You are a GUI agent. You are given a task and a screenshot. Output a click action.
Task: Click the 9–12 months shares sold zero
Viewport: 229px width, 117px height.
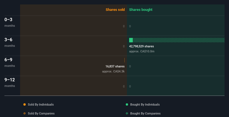124,87
